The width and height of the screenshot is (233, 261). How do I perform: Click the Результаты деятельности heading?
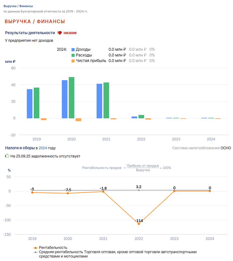(x=30, y=33)
